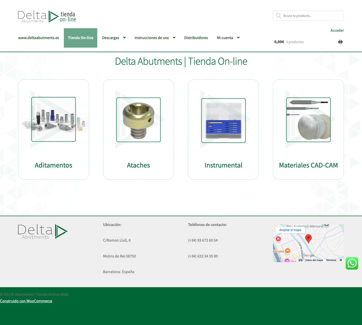Image resolution: width=362 pixels, height=325 pixels.
Task: Open the Descargas dropdown menu
Action: point(111,38)
